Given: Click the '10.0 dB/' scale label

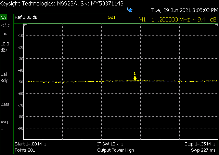Looking at the screenshot, I should tap(5, 47).
